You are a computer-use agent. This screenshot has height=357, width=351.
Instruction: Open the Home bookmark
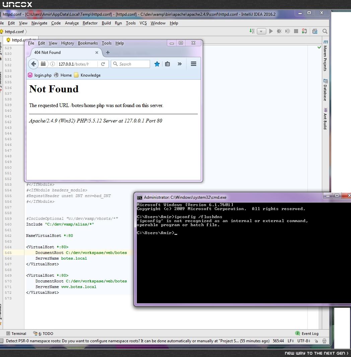(63, 75)
